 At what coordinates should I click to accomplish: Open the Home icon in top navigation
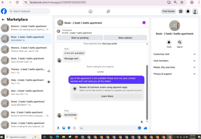(90, 11)
